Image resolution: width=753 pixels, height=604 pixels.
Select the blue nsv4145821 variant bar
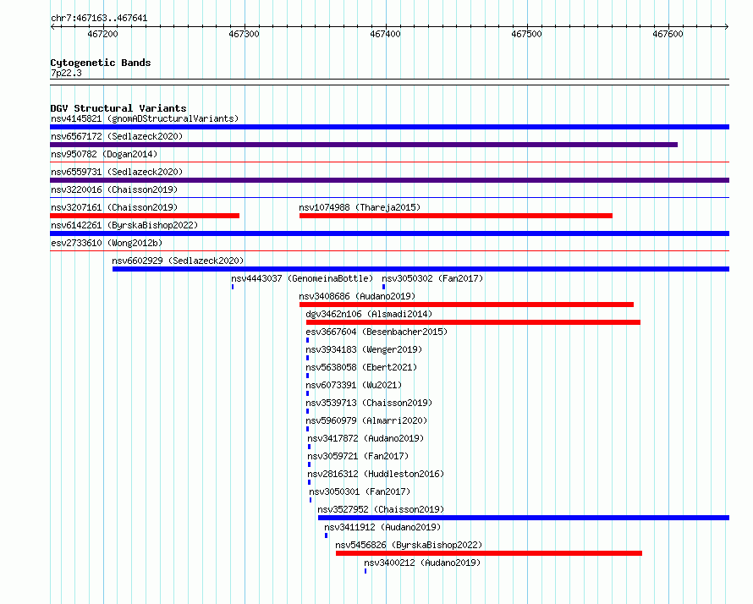pos(389,127)
